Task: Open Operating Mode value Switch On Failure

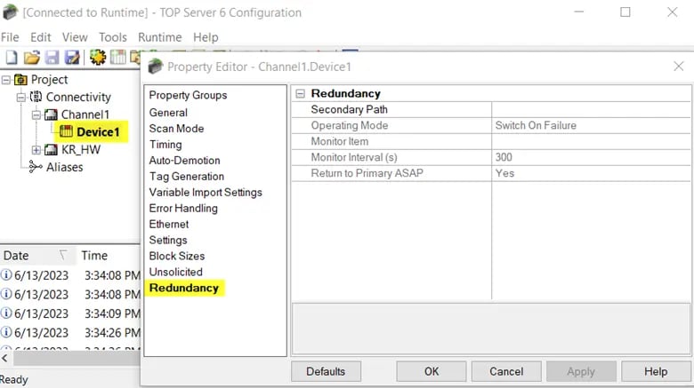Action: 591,125
